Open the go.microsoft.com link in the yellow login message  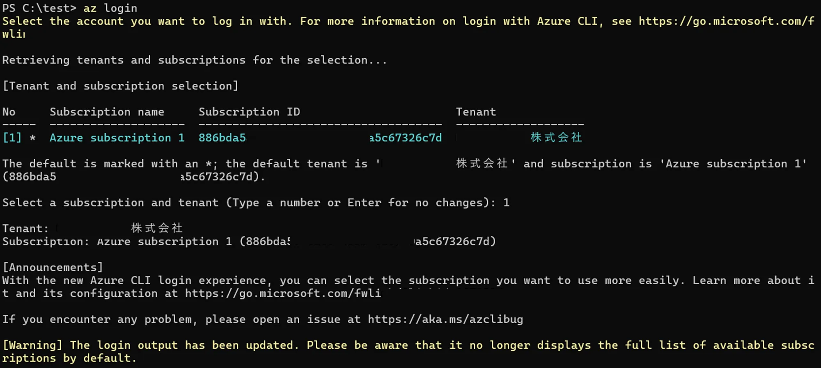pyautogui.click(x=726, y=21)
